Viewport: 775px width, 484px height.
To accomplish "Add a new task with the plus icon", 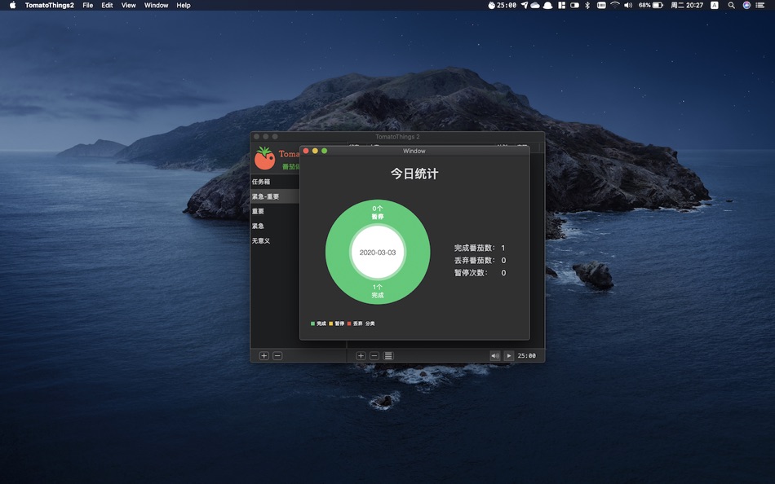I will [x=360, y=355].
